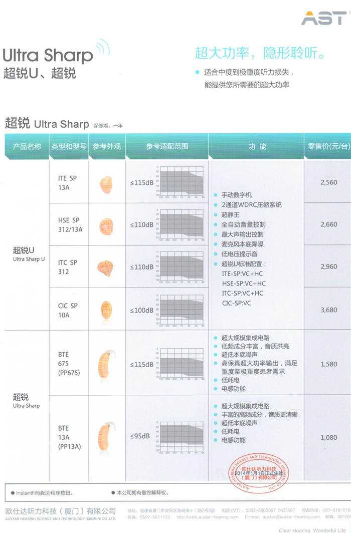Click the price 2,560
The image size is (351, 533).
coord(329,182)
